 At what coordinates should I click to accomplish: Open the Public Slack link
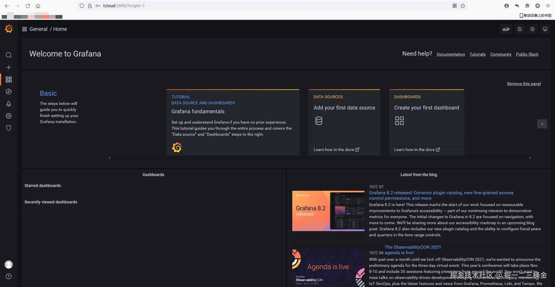pos(527,54)
